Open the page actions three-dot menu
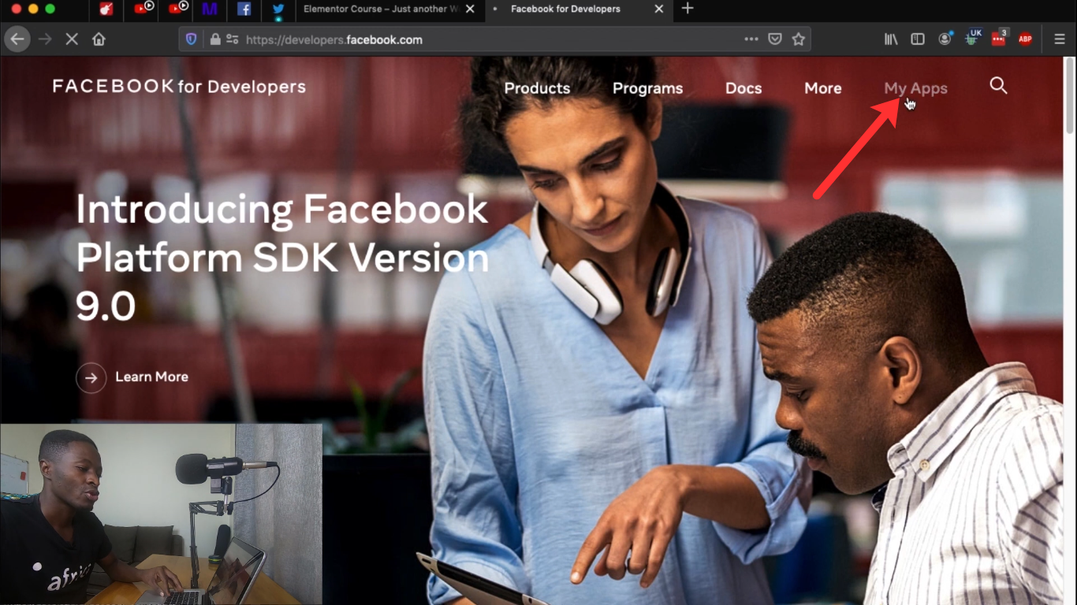 coord(751,39)
